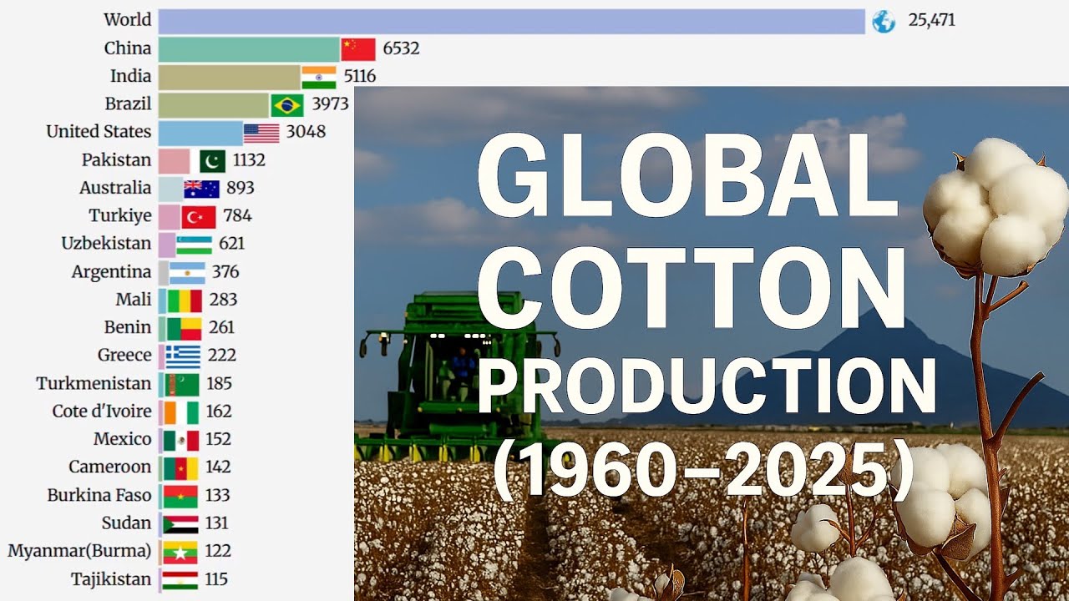Viewport: 1069px width, 601px height.
Task: Click the Uzbekistan flag icon
Action: coord(194,245)
